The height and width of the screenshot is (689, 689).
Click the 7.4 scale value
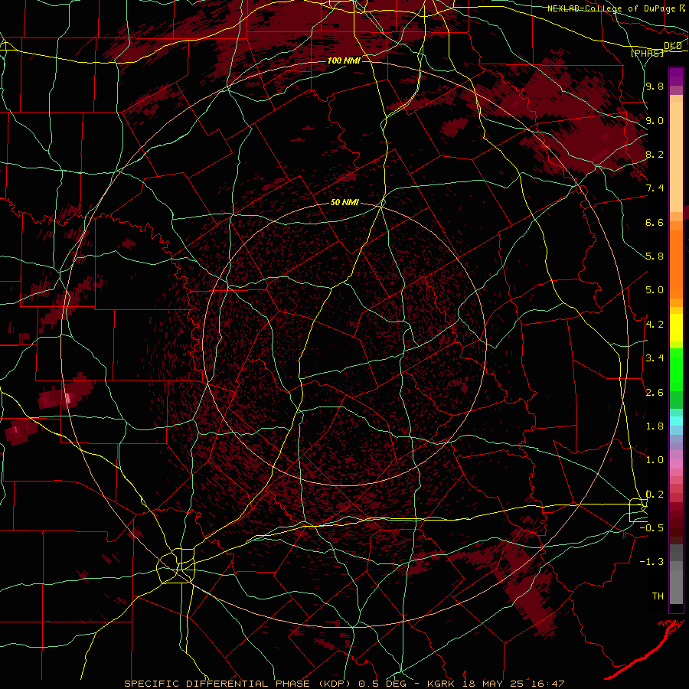click(x=655, y=188)
